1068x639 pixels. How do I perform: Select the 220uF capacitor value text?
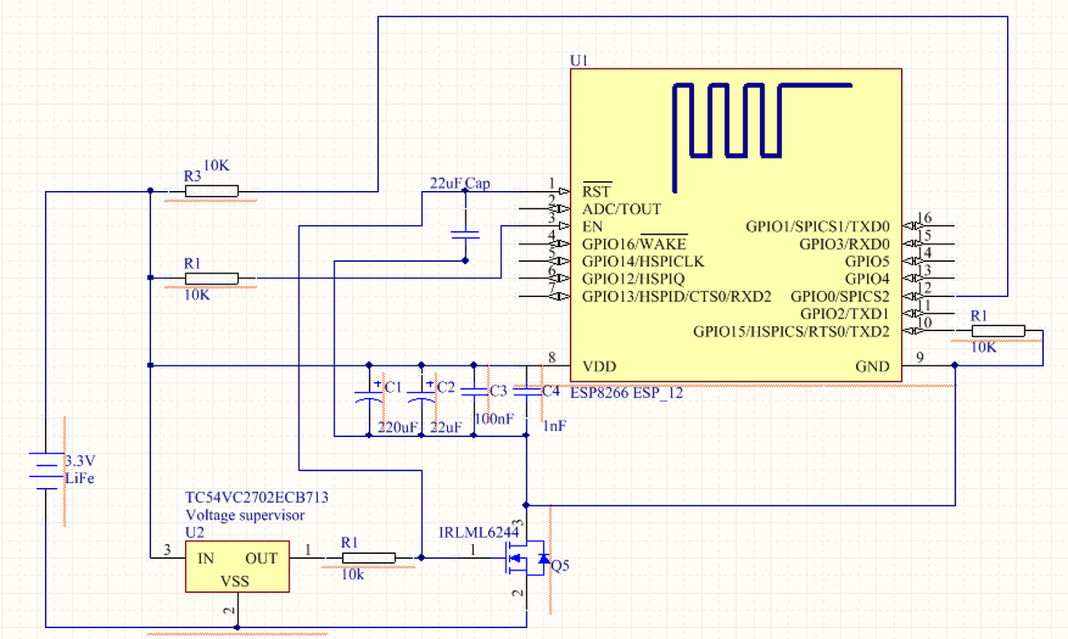(x=398, y=427)
